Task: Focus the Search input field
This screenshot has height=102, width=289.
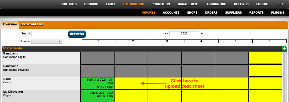Action: pyautogui.click(x=47, y=34)
